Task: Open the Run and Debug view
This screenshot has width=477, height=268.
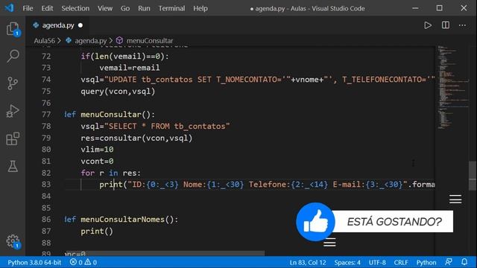Action: click(x=13, y=111)
